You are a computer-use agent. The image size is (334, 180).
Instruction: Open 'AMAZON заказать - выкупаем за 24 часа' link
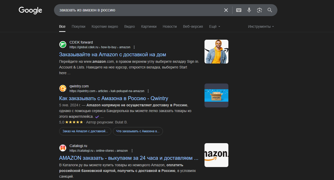[129, 158]
